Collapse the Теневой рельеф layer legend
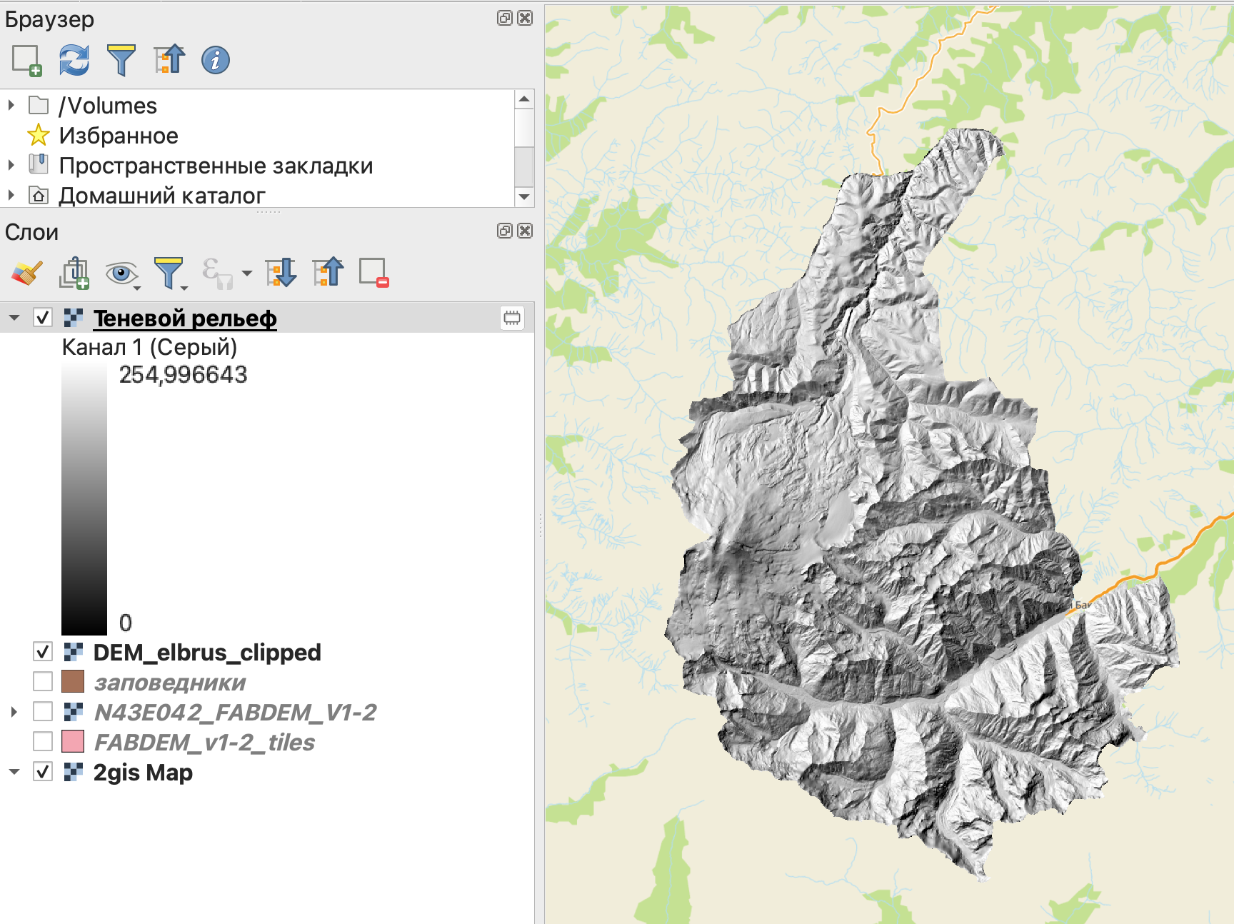 (x=14, y=318)
